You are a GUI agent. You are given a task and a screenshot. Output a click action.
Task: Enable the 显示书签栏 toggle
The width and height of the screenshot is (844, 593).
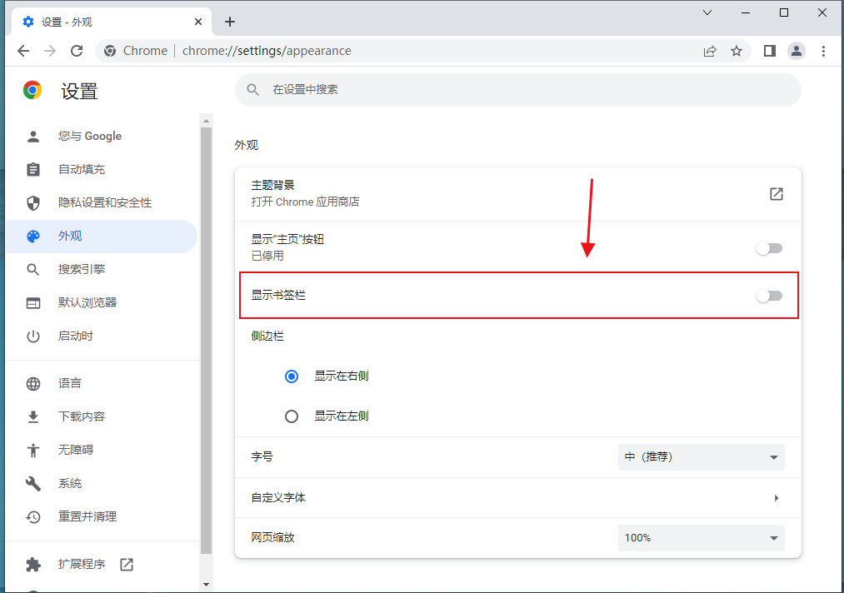[x=769, y=296]
